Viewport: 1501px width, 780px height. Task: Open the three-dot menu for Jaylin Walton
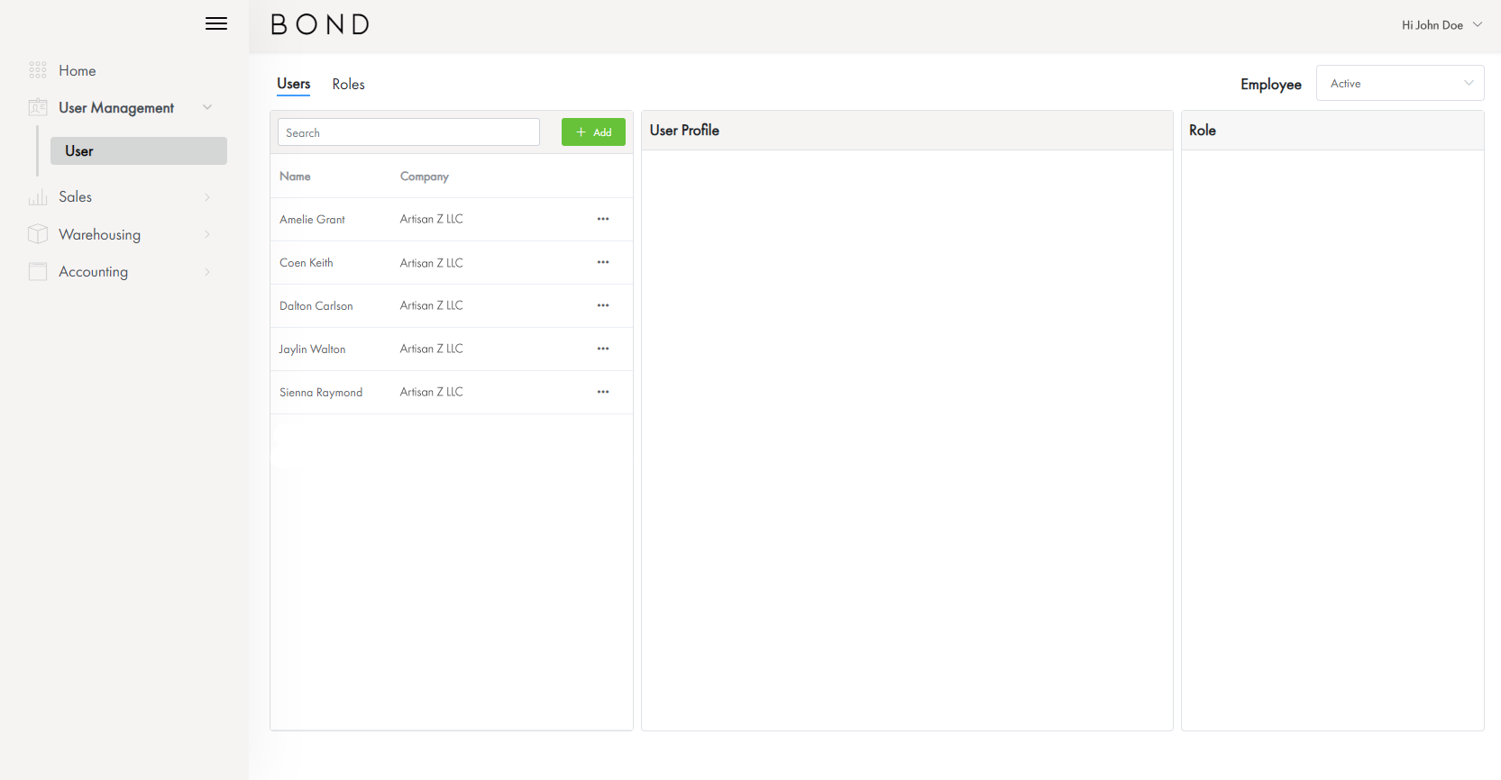[603, 349]
